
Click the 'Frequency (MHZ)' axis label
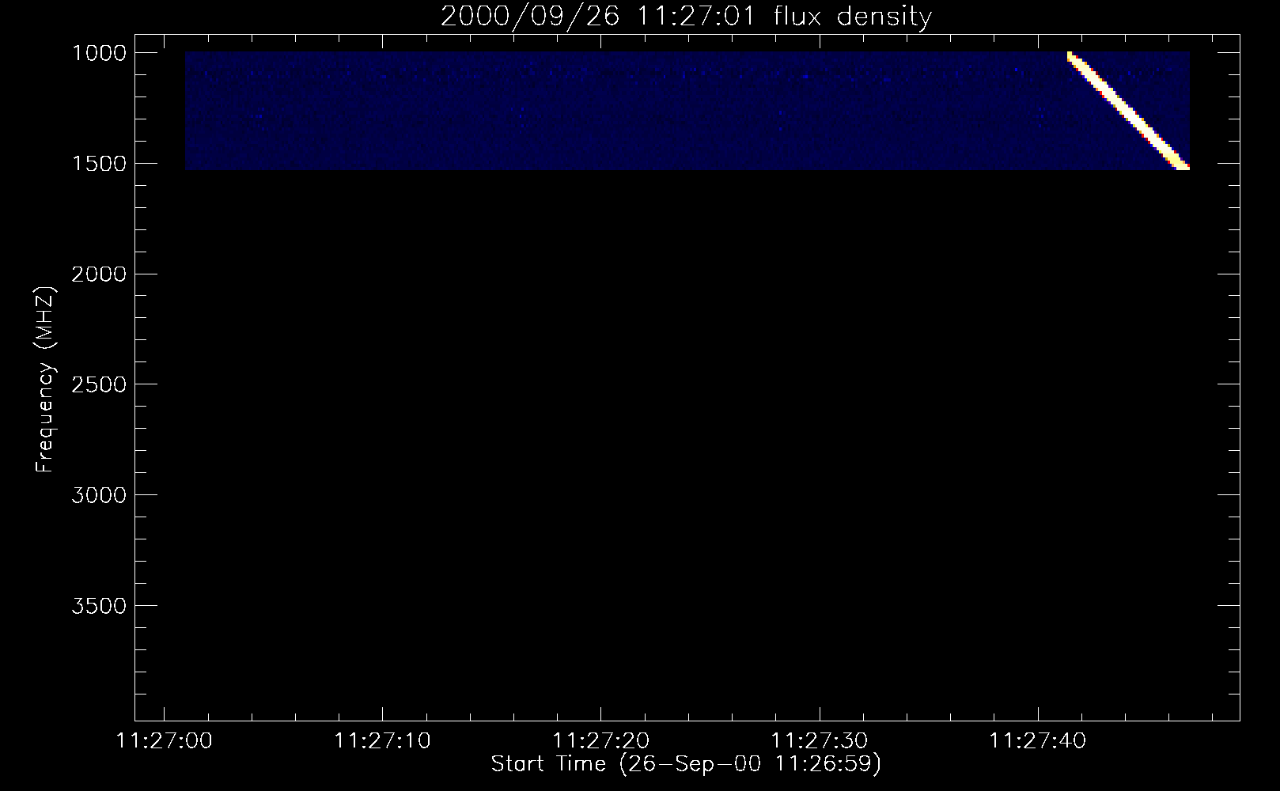pyautogui.click(x=45, y=379)
